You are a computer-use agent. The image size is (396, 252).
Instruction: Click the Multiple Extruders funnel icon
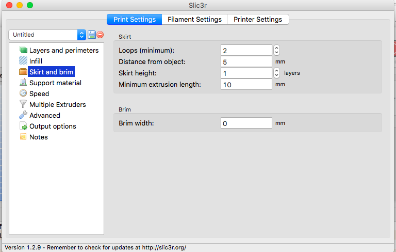pyautogui.click(x=23, y=104)
